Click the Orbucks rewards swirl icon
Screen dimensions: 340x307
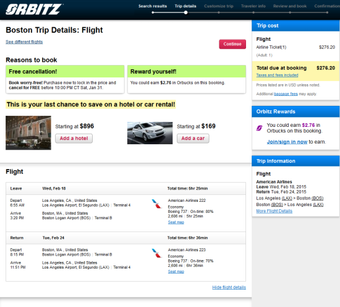(260, 128)
